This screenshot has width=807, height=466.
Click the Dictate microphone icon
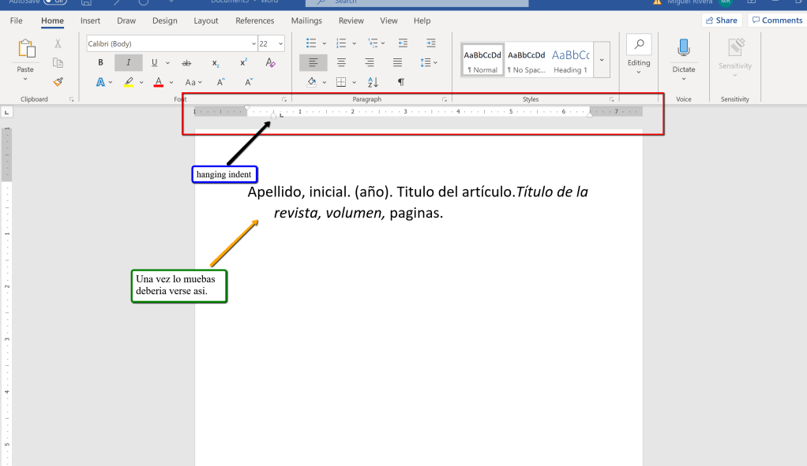tap(684, 49)
